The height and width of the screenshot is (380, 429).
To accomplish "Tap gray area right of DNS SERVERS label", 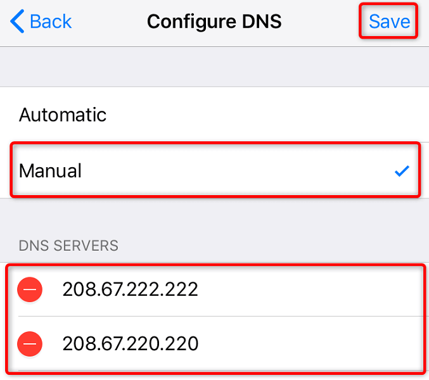I will point(285,245).
